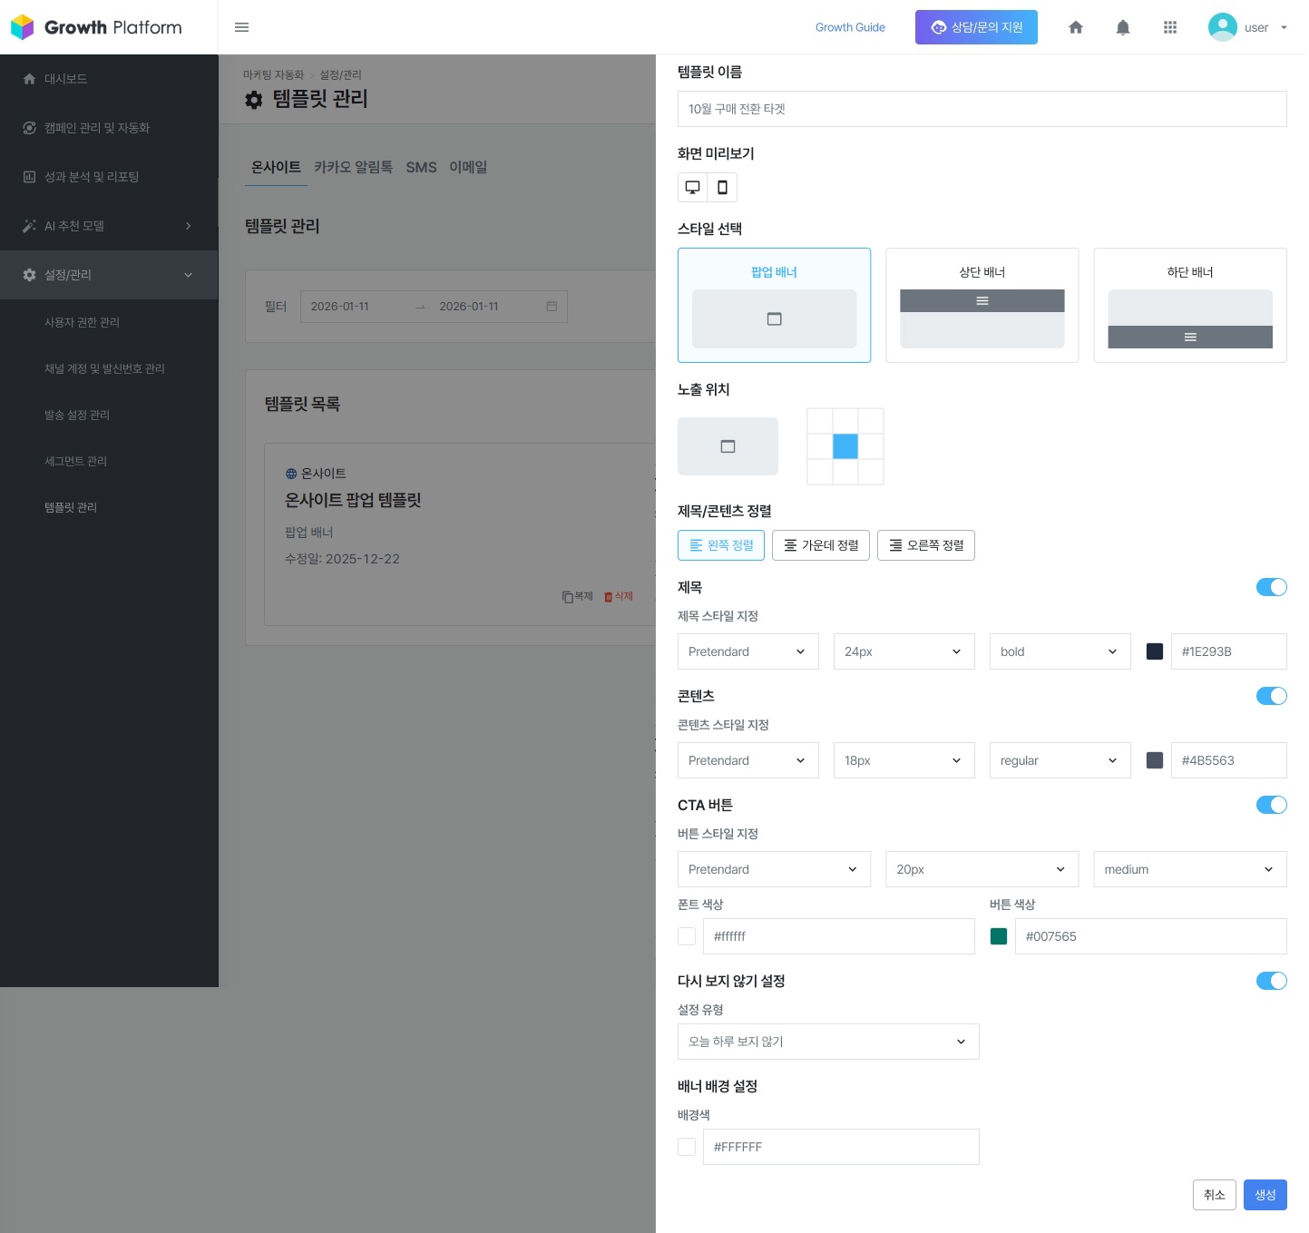This screenshot has width=1309, height=1233.
Task: Open the 오늘 하루 보지 않기 dropdown
Action: pyautogui.click(x=827, y=1042)
